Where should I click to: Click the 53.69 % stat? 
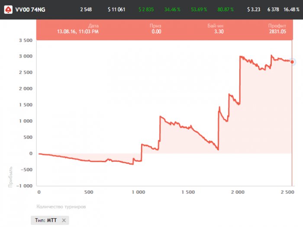(199, 10)
